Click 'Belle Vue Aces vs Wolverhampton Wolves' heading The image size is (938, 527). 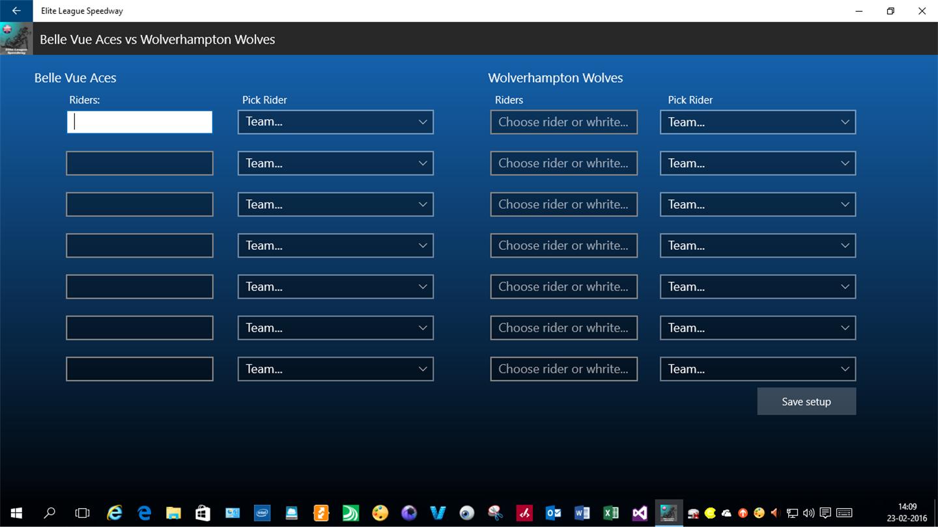pos(158,40)
